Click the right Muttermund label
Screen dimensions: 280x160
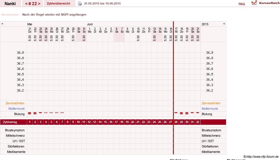[210, 109]
